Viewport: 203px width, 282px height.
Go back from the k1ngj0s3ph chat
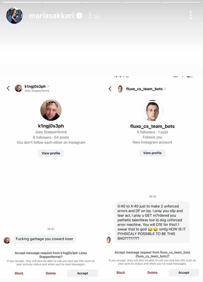pyautogui.click(x=8, y=88)
